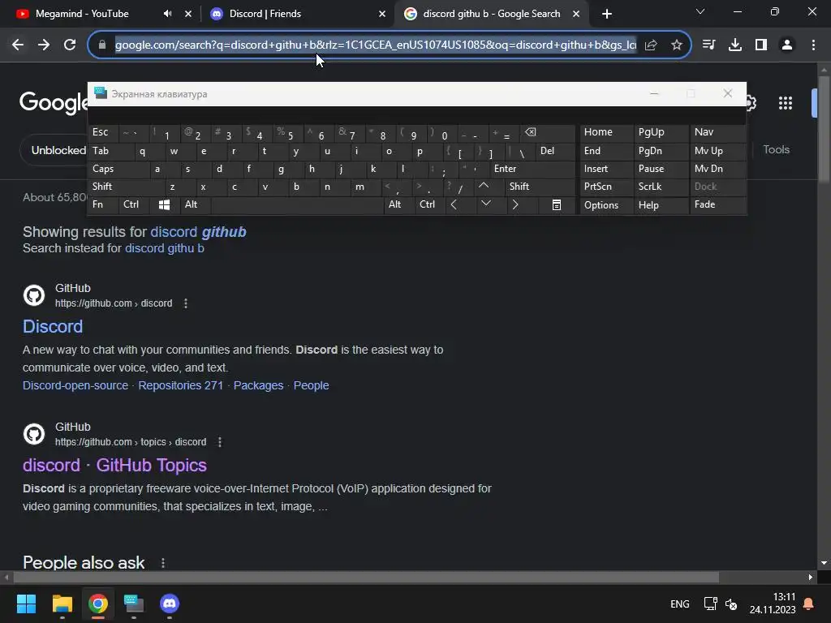This screenshot has width=831, height=623.
Task: Click the browser forward arrow
Action: pyautogui.click(x=44, y=45)
